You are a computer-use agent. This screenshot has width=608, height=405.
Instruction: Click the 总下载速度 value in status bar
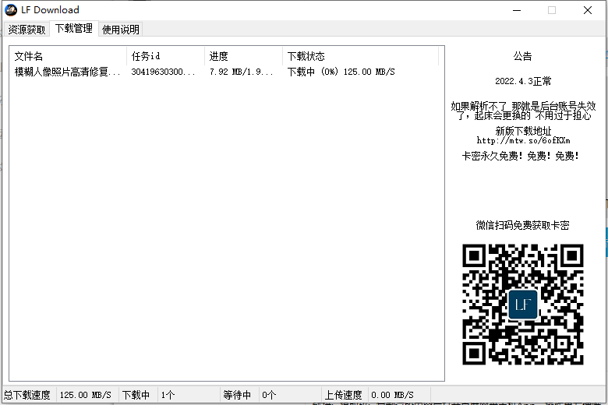tap(85, 395)
